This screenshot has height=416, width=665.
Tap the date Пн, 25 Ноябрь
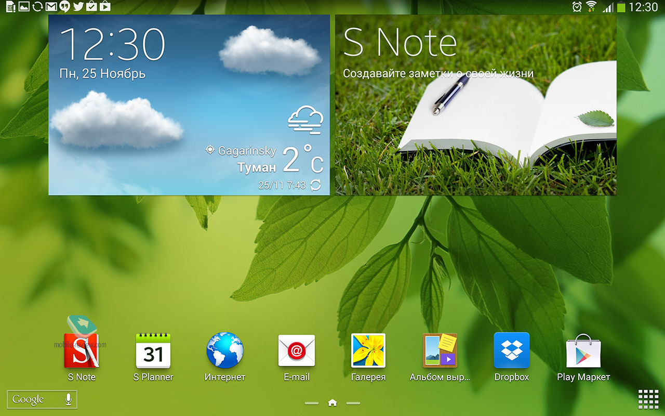pos(102,74)
